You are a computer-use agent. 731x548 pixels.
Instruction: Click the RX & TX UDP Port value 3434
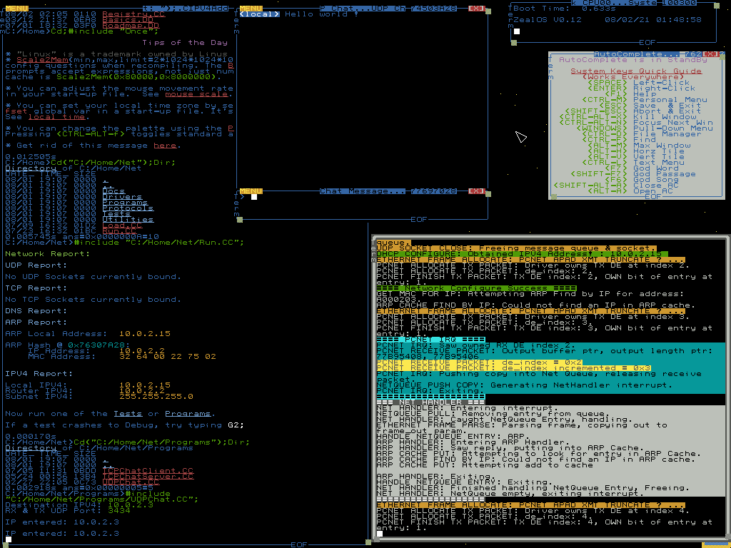pos(119,511)
